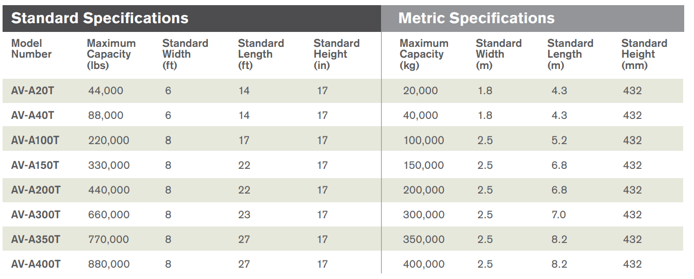This screenshot has width=694, height=279.
Task: Click the Standard Height (in) header
Action: point(336,54)
